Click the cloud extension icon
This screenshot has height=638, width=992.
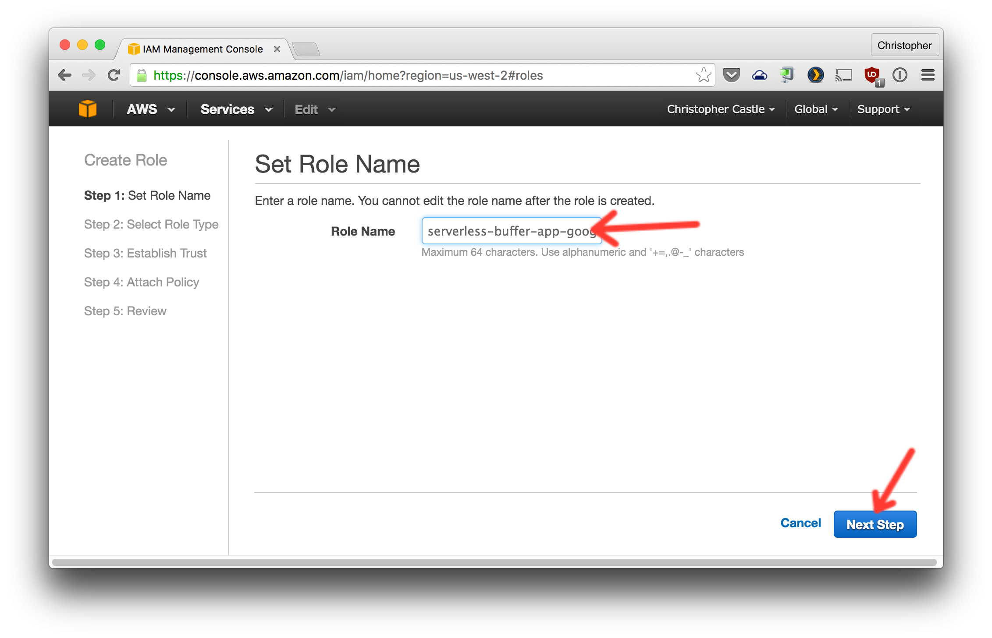pos(759,75)
